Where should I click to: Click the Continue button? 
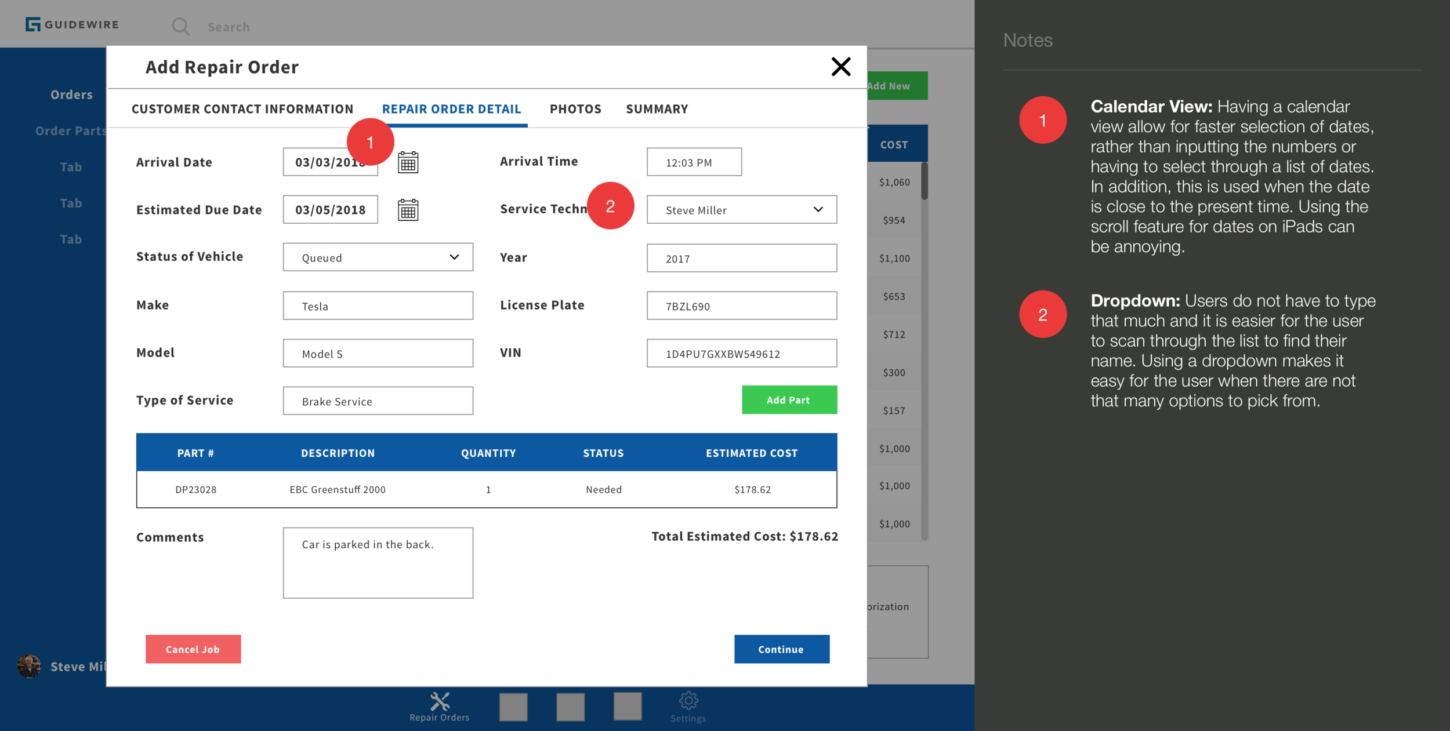pyautogui.click(x=781, y=649)
